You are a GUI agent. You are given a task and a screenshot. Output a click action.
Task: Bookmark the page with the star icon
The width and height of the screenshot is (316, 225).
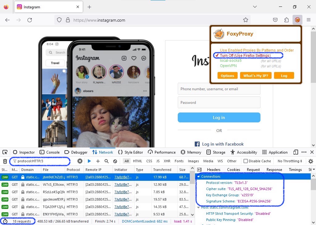click(x=245, y=20)
